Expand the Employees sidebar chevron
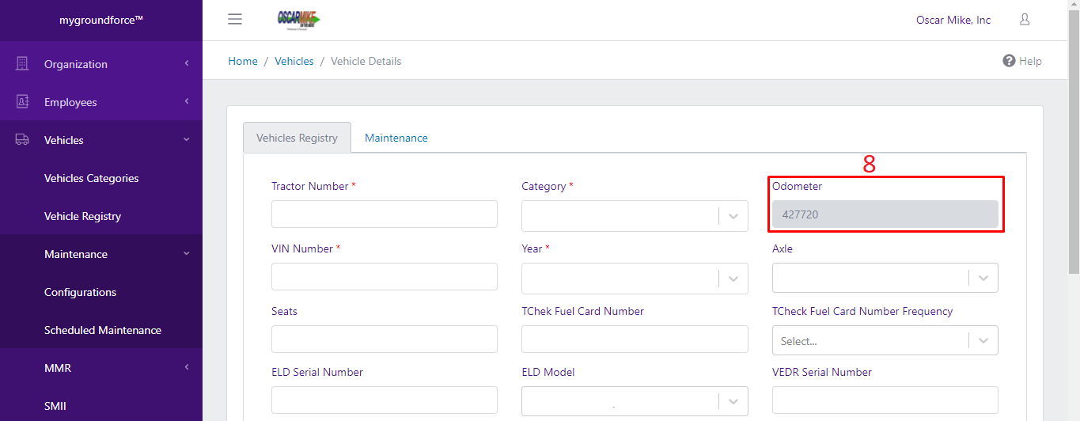Screen dimensions: 1080x421 (x=187, y=102)
